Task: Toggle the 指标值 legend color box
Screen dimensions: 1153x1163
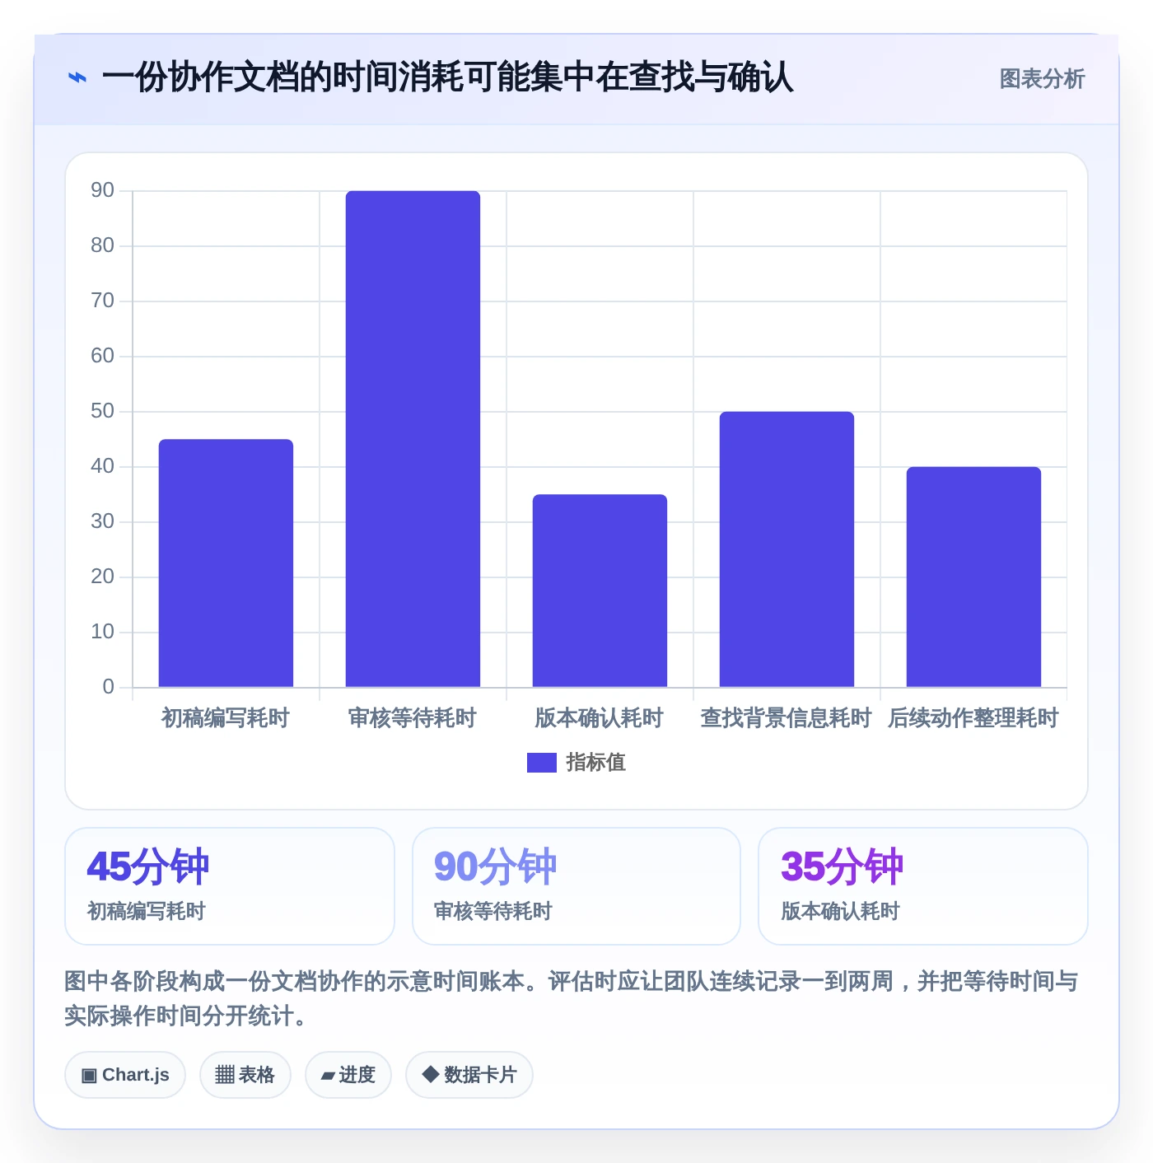Action: 542,763
